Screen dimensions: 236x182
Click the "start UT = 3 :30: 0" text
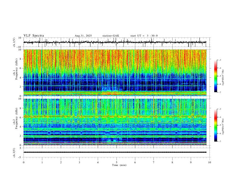[x=144, y=36]
